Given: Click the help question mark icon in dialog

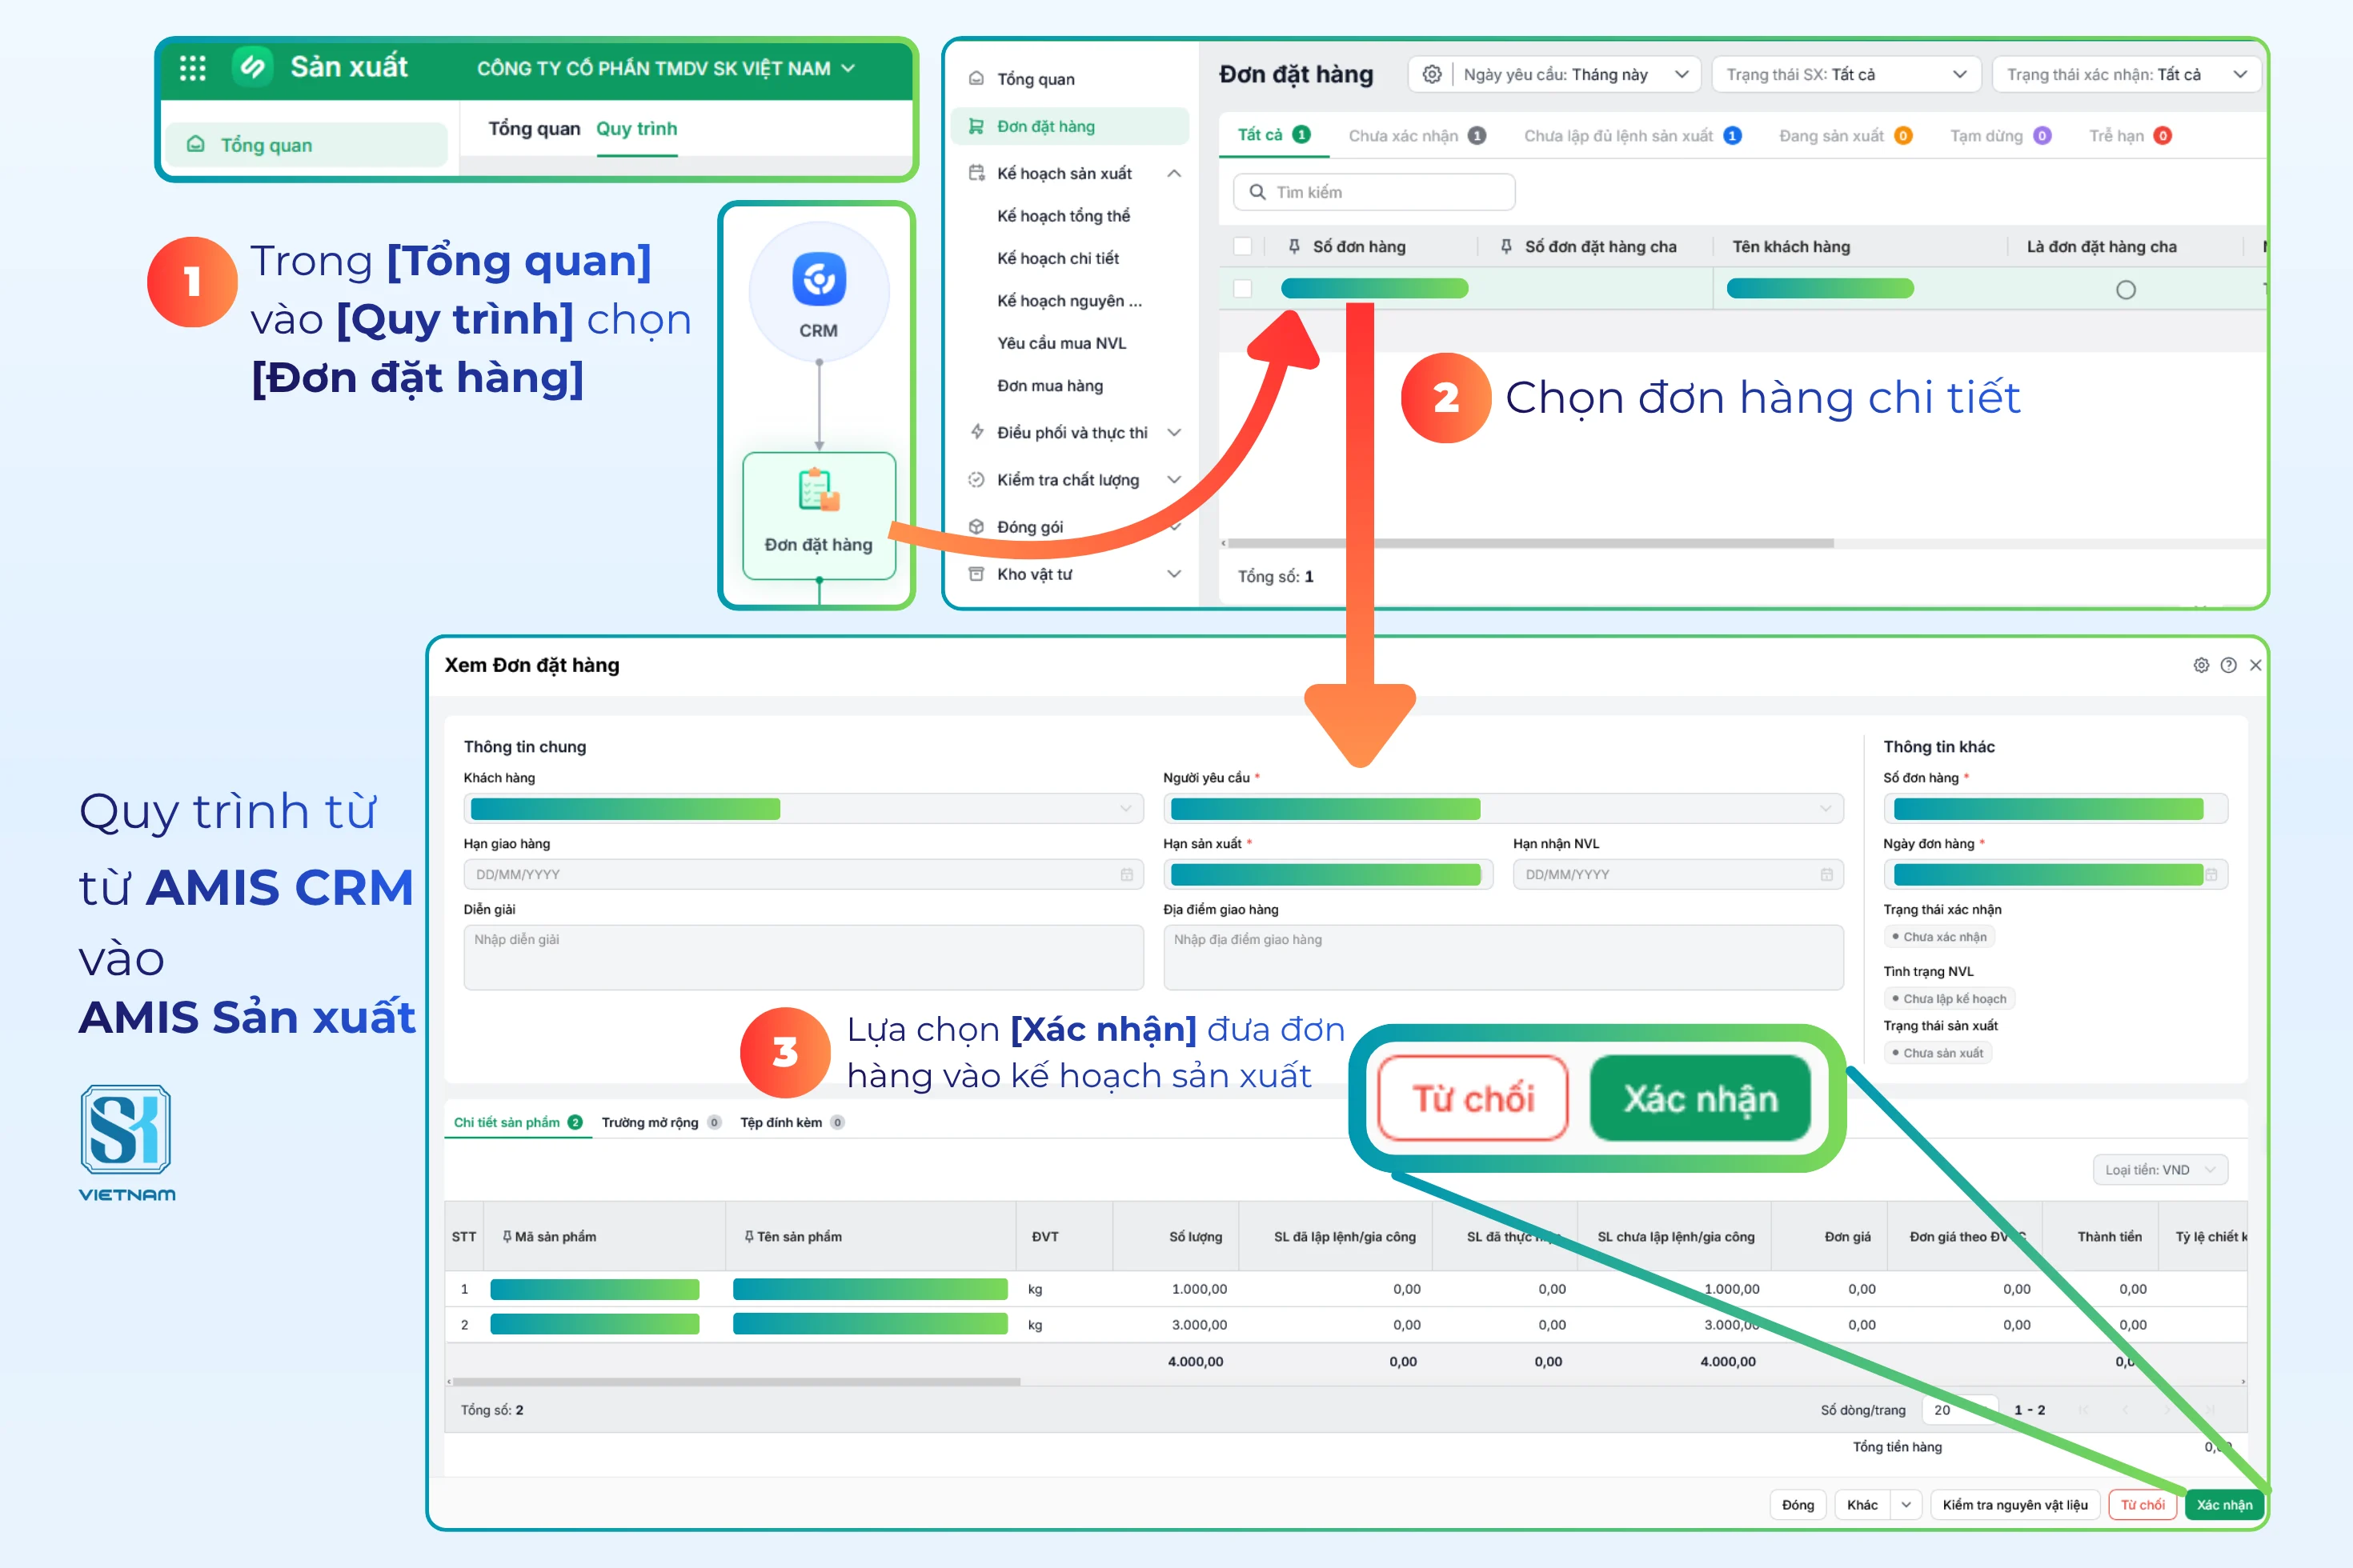Looking at the screenshot, I should click(x=2228, y=665).
